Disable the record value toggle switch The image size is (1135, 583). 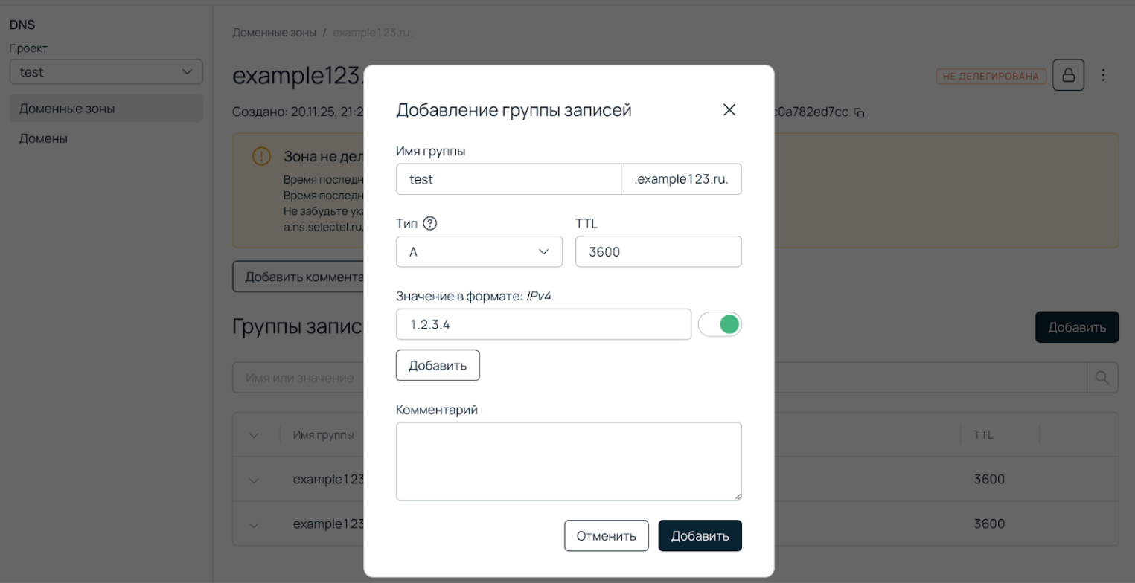coord(720,323)
